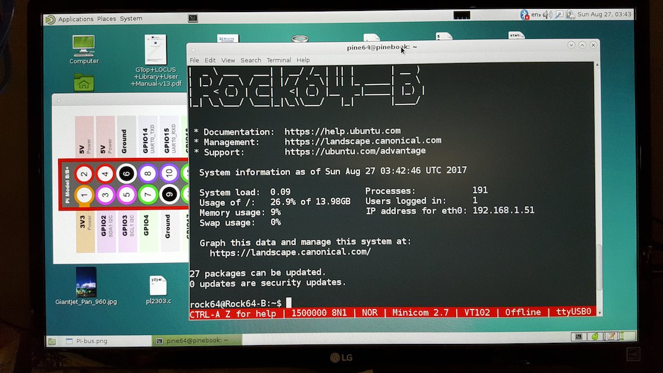Click the Bluetooth tray icon

click(x=524, y=14)
